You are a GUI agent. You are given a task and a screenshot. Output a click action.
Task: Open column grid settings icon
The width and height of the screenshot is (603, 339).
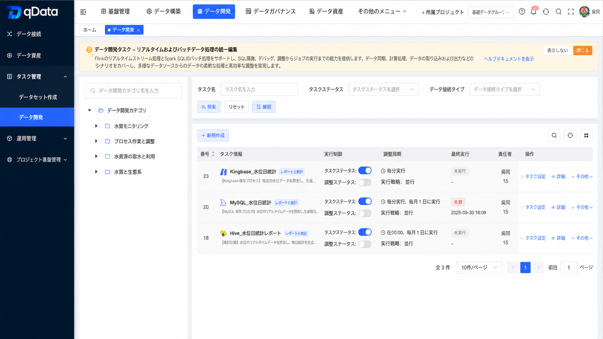click(x=586, y=135)
